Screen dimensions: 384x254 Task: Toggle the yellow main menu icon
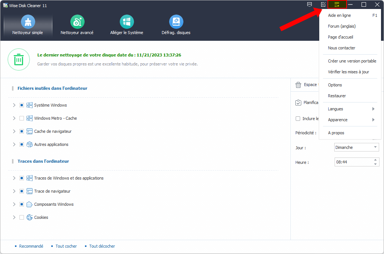(x=337, y=4)
